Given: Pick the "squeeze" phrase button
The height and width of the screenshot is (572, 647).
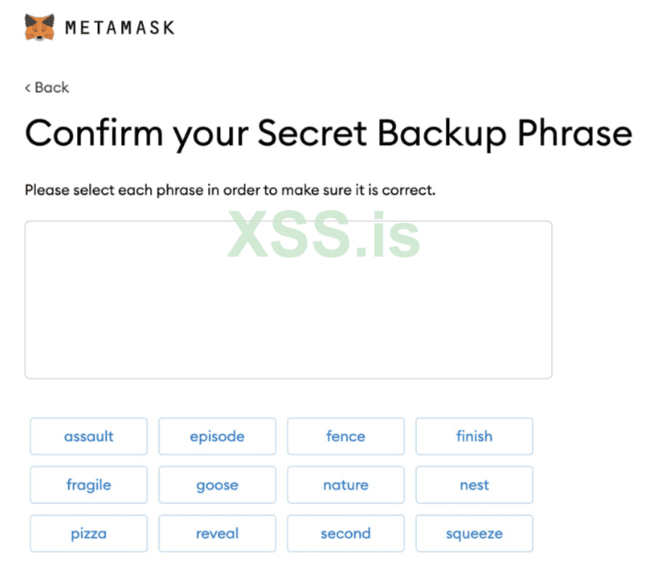Looking at the screenshot, I should (x=474, y=533).
